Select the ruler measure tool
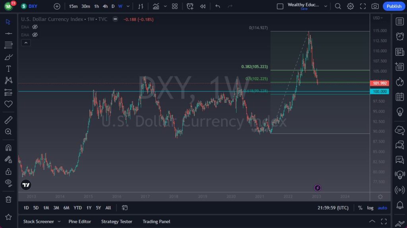407x228 pixels. pos(8,120)
